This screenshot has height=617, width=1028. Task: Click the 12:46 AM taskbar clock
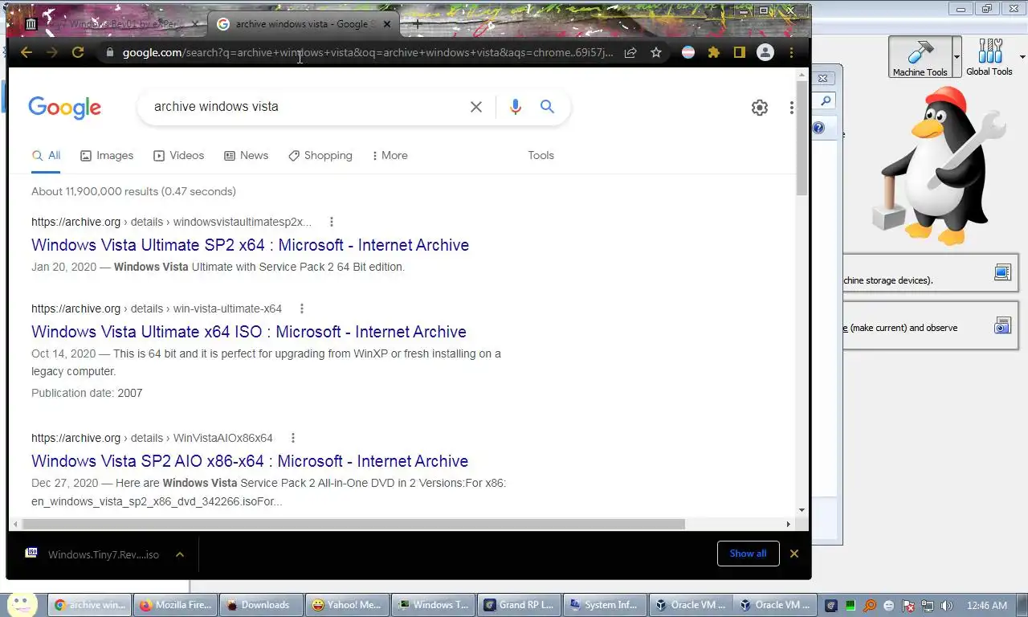click(x=987, y=606)
